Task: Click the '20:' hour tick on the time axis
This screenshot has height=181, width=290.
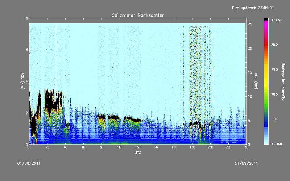Action: [x=210, y=147]
